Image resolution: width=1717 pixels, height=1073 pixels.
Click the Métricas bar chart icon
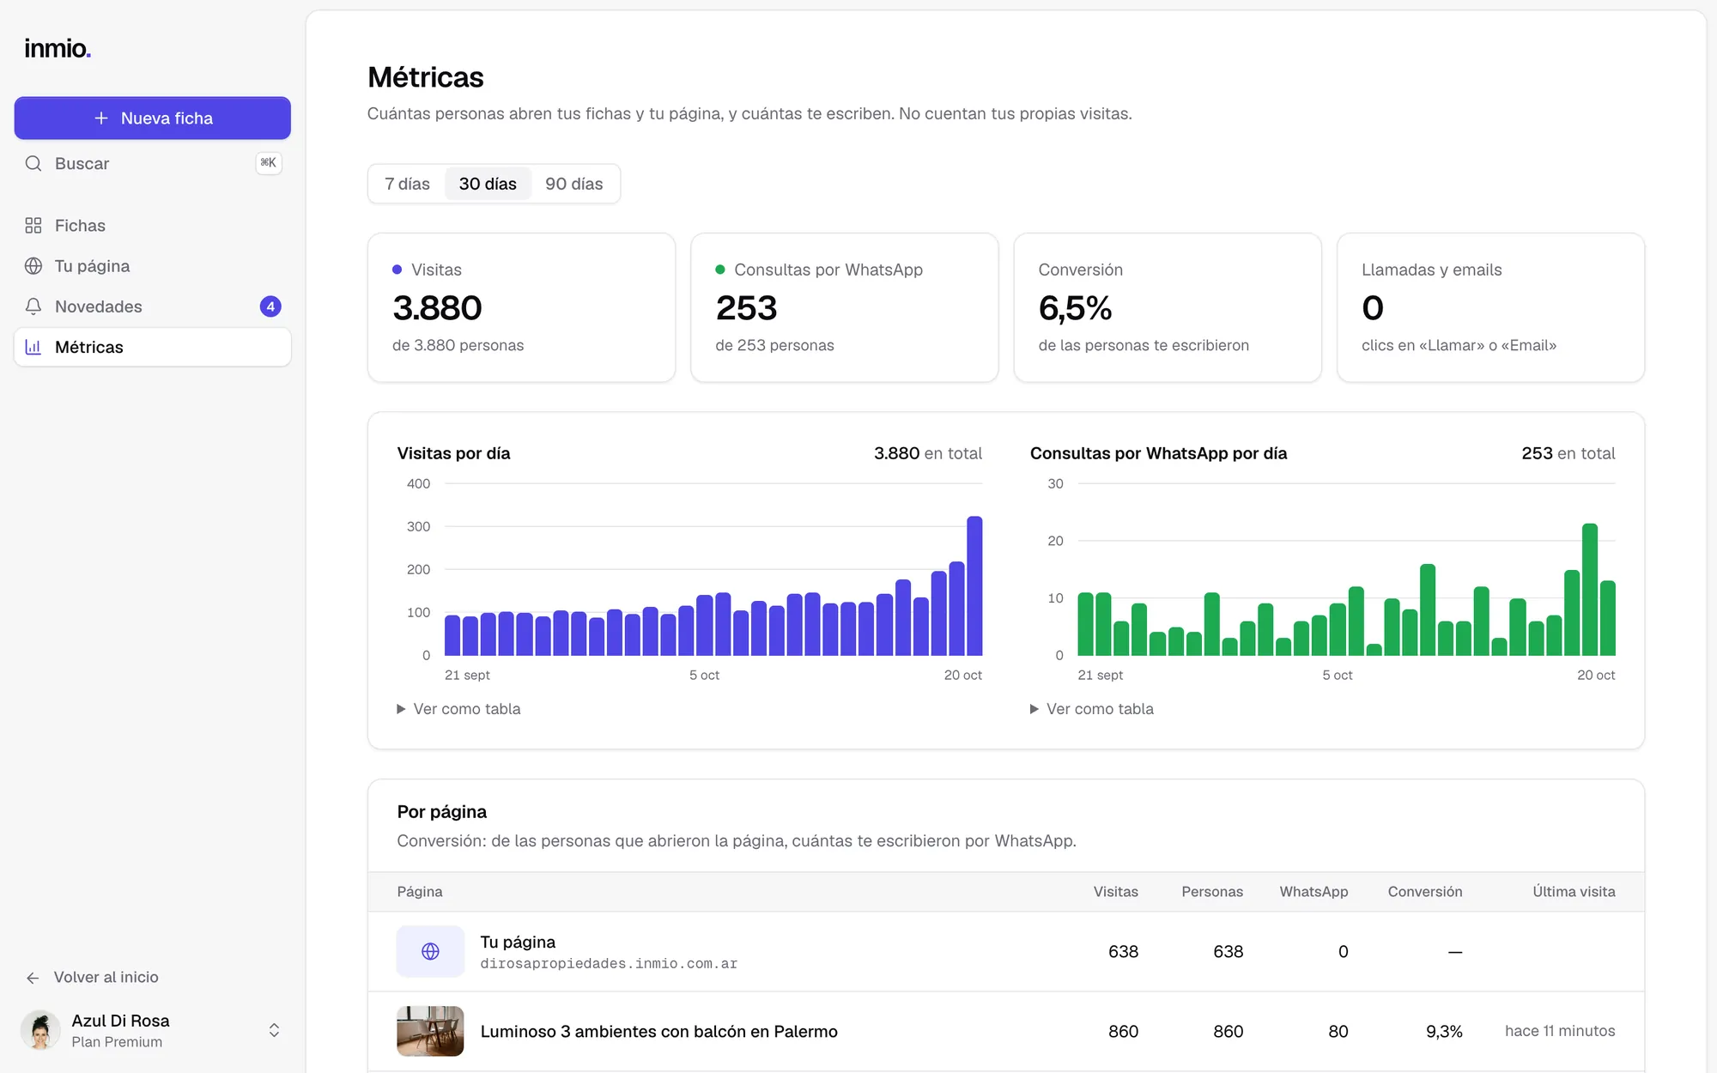tap(33, 347)
